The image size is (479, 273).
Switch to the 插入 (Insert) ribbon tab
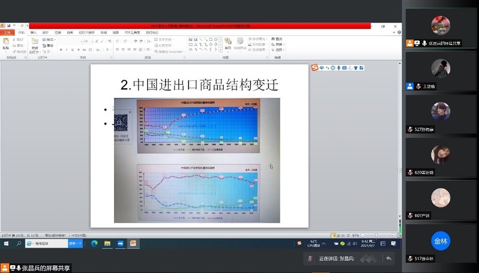click(33, 32)
